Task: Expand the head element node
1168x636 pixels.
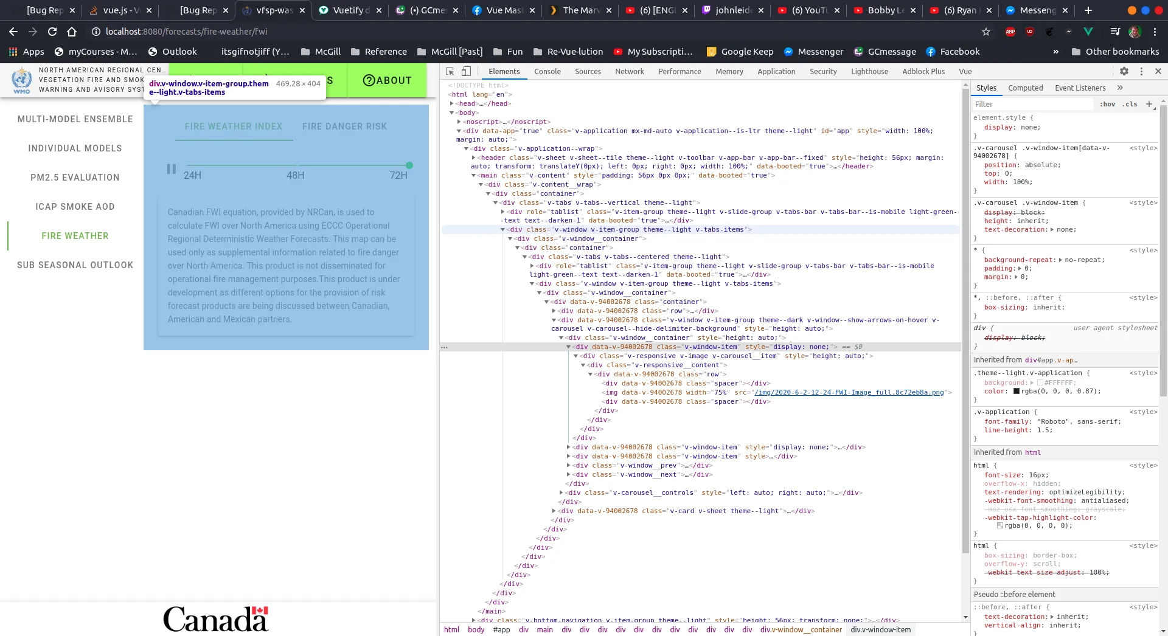Action: coord(452,103)
